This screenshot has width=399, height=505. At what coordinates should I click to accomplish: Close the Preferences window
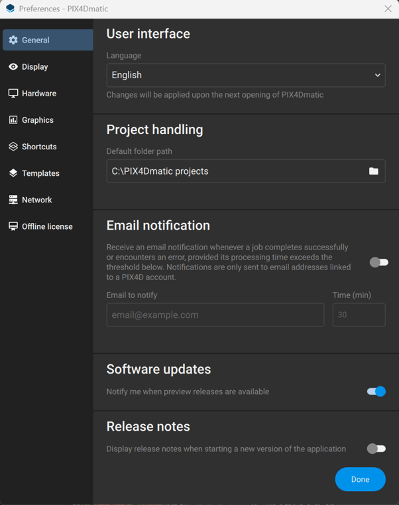[x=388, y=9]
